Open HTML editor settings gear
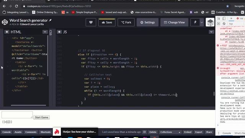 click(x=7, y=32)
